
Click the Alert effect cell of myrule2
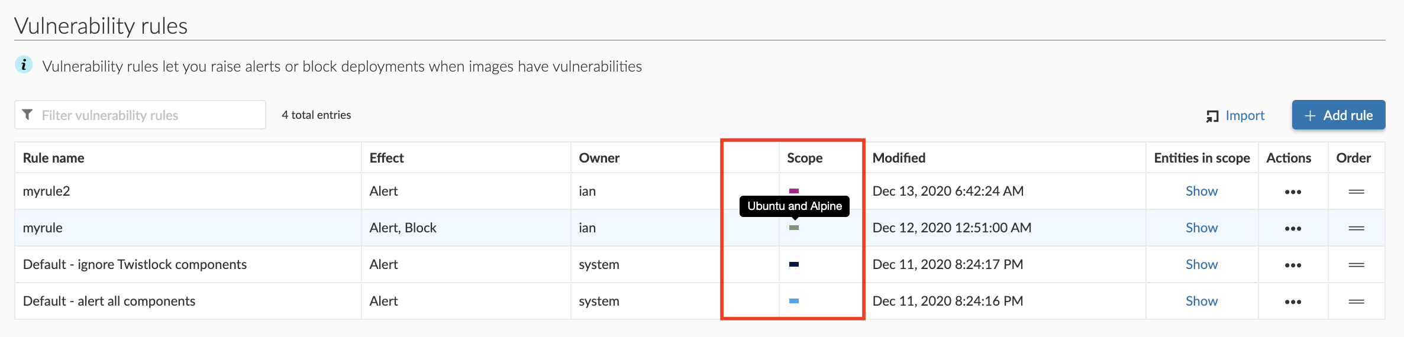[383, 191]
